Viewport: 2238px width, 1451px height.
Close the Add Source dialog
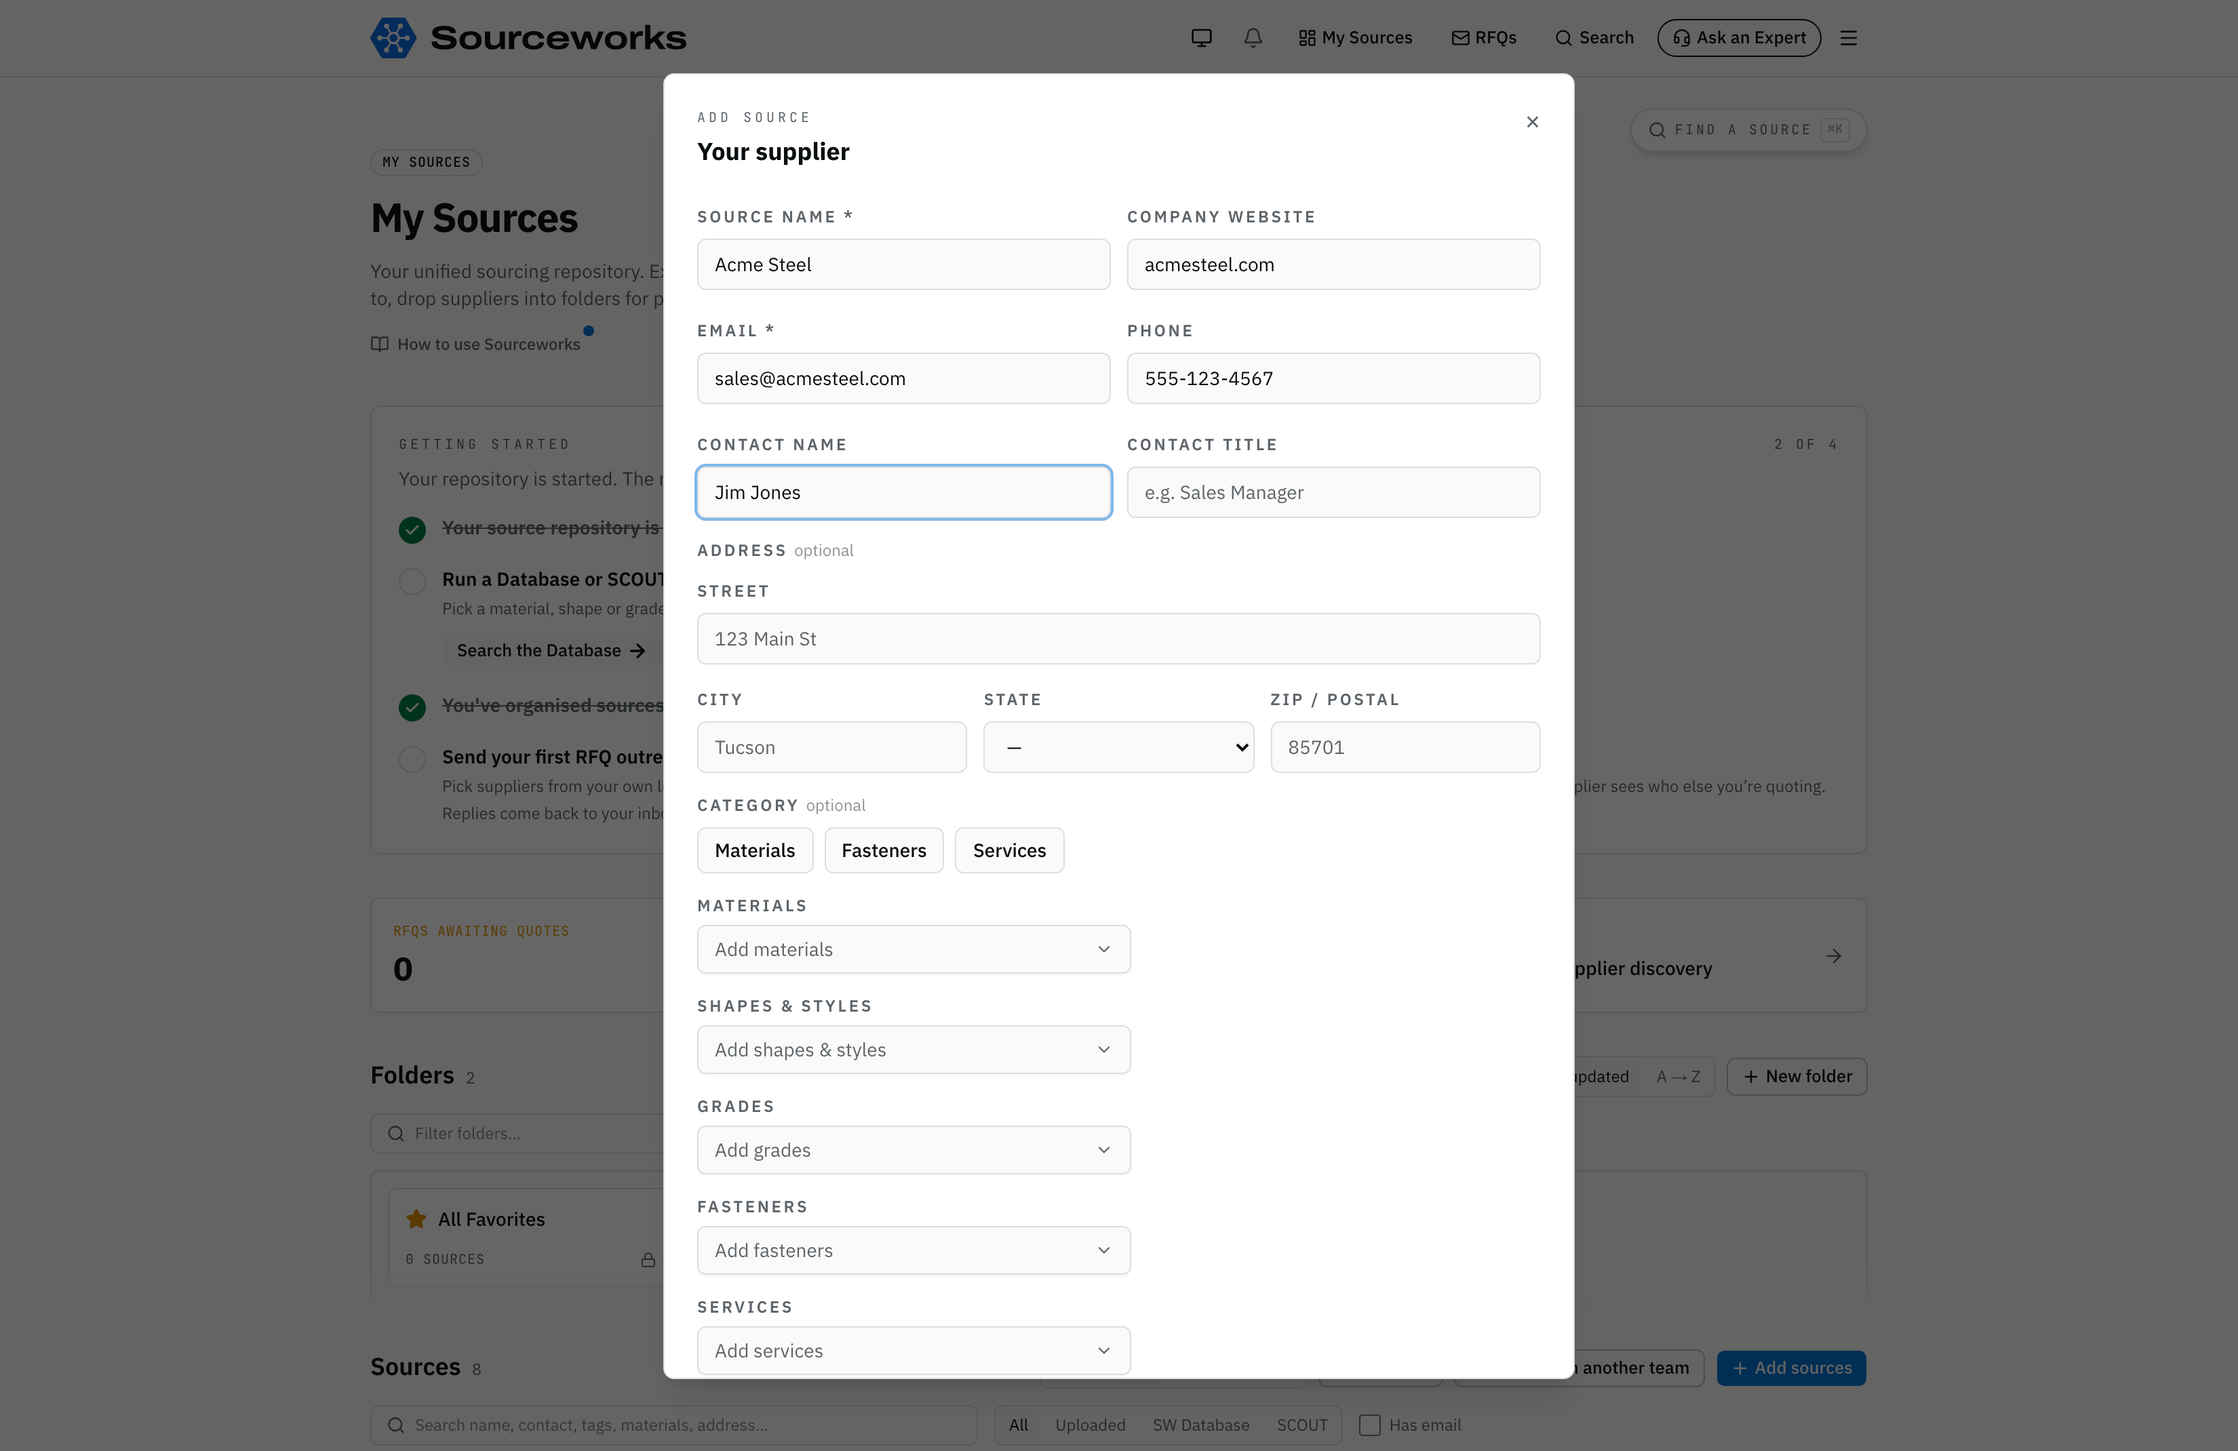pyautogui.click(x=1532, y=121)
